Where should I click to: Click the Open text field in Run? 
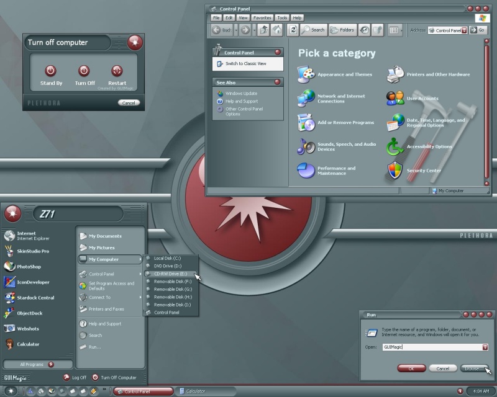pos(432,347)
